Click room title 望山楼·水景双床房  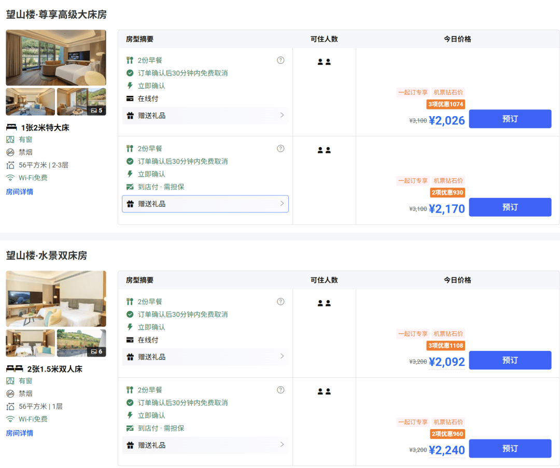tap(47, 256)
